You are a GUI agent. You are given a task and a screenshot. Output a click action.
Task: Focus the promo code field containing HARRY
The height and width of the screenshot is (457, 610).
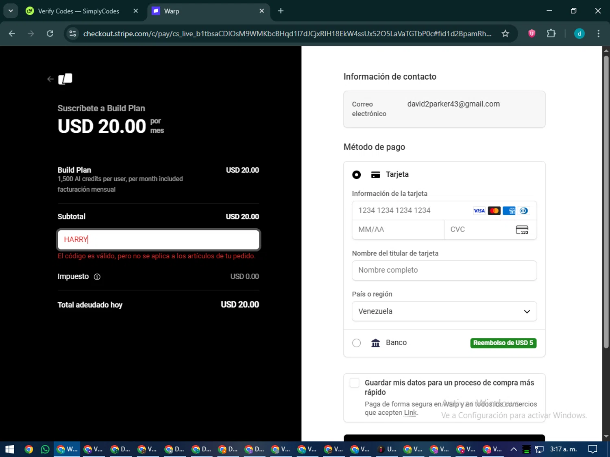(x=158, y=240)
